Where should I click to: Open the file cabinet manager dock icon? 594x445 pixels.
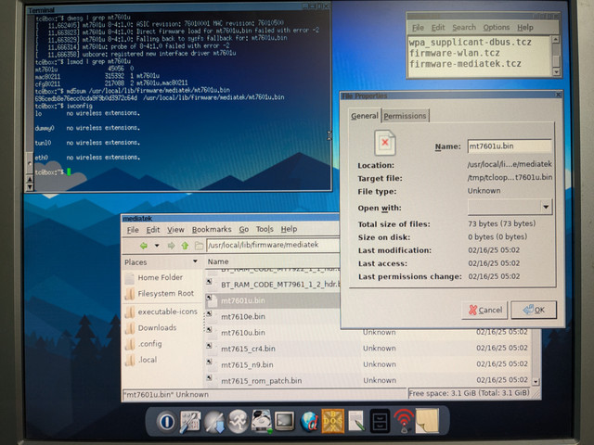[x=380, y=421]
